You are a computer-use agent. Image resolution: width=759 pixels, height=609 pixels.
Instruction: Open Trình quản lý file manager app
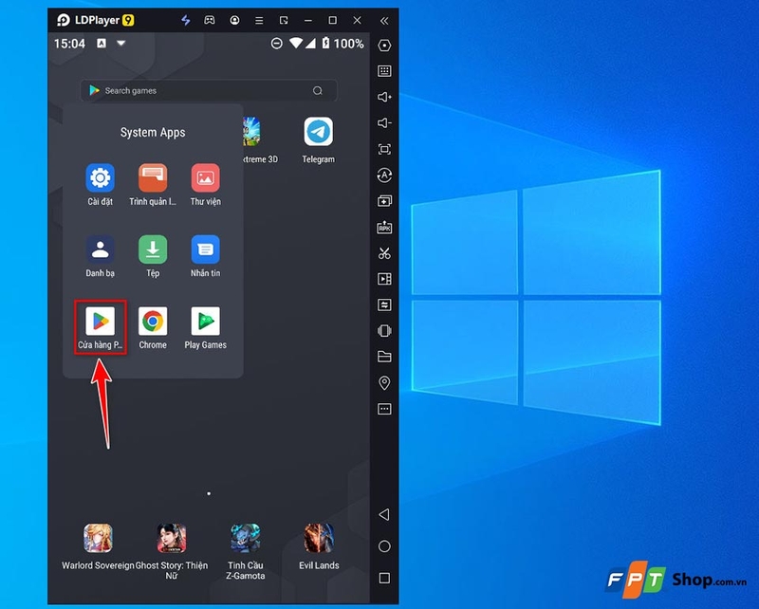[153, 178]
